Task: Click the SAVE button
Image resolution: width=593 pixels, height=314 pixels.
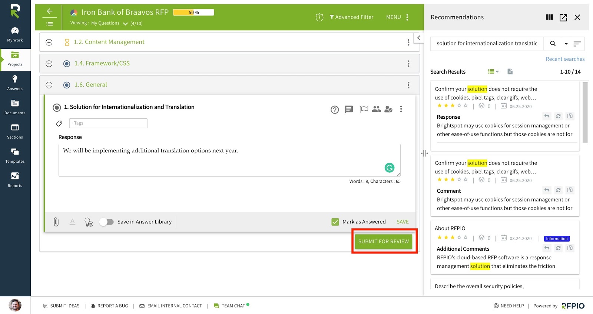Action: coord(402,222)
